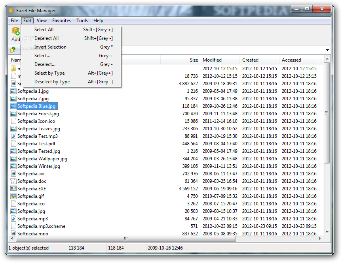Click modified date 2008-06-11 17:47

(220, 174)
